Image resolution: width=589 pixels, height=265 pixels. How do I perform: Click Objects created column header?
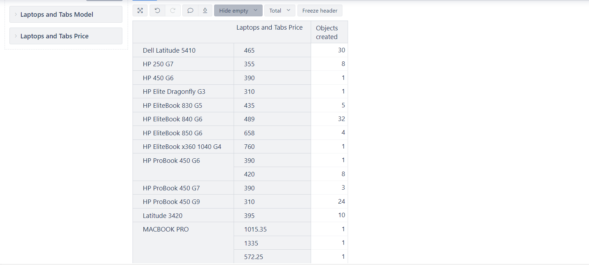329,32
